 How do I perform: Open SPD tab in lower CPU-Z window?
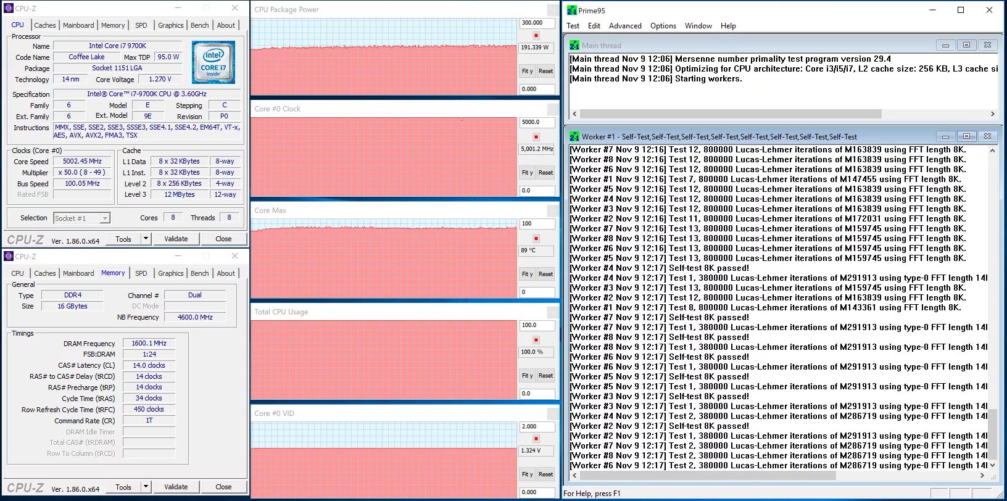141,273
